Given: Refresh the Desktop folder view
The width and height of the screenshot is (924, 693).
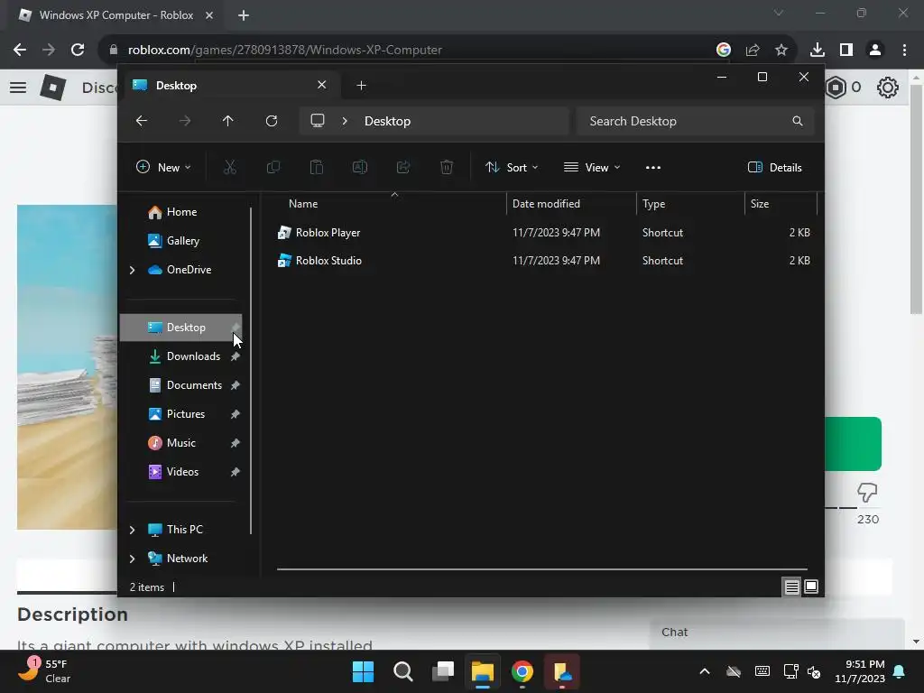Looking at the screenshot, I should click(272, 121).
